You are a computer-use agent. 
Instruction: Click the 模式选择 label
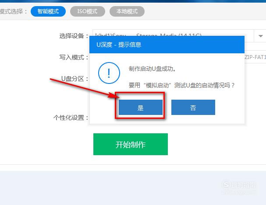13,11
